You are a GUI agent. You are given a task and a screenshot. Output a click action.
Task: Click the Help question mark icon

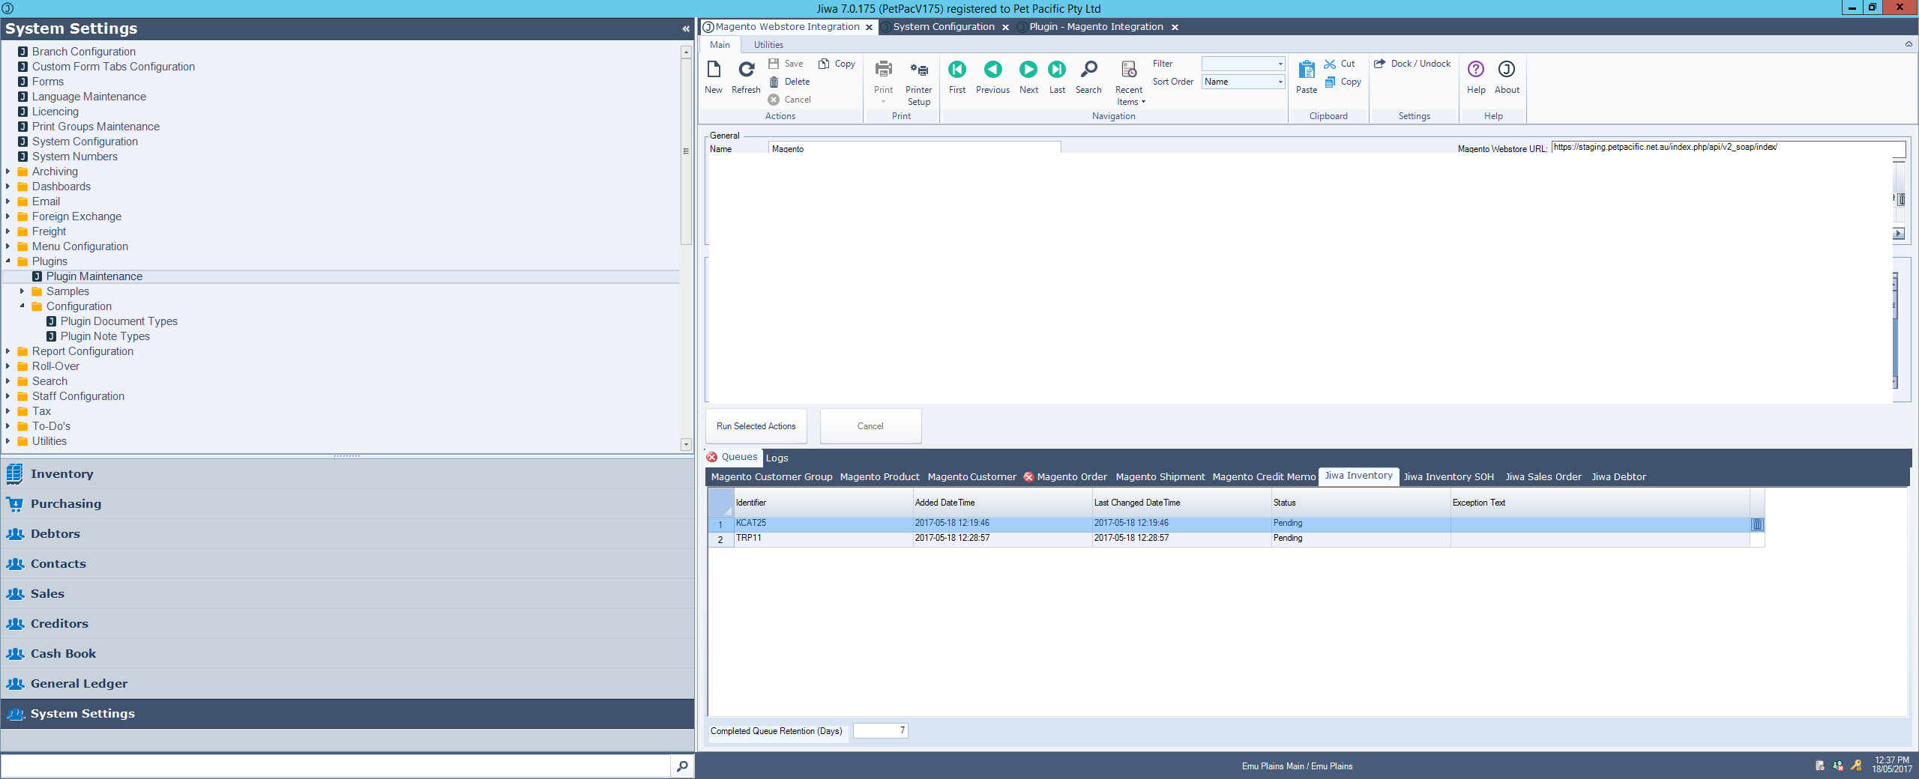(1475, 70)
